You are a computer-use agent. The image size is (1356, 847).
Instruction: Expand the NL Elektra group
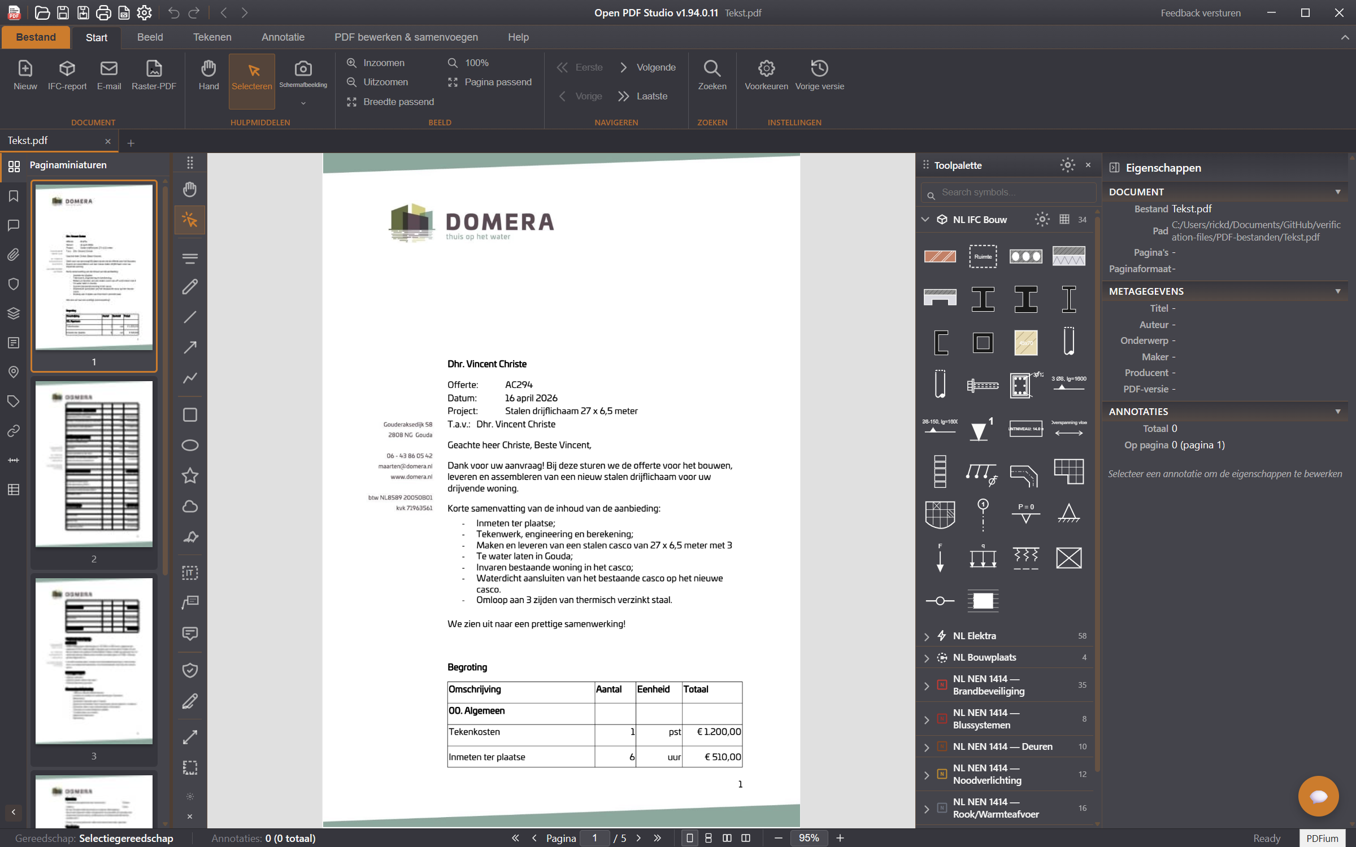click(x=927, y=636)
